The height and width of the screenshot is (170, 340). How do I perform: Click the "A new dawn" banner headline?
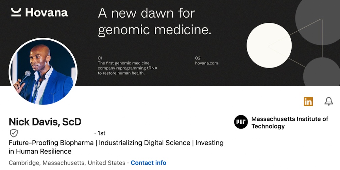pyautogui.click(x=155, y=22)
